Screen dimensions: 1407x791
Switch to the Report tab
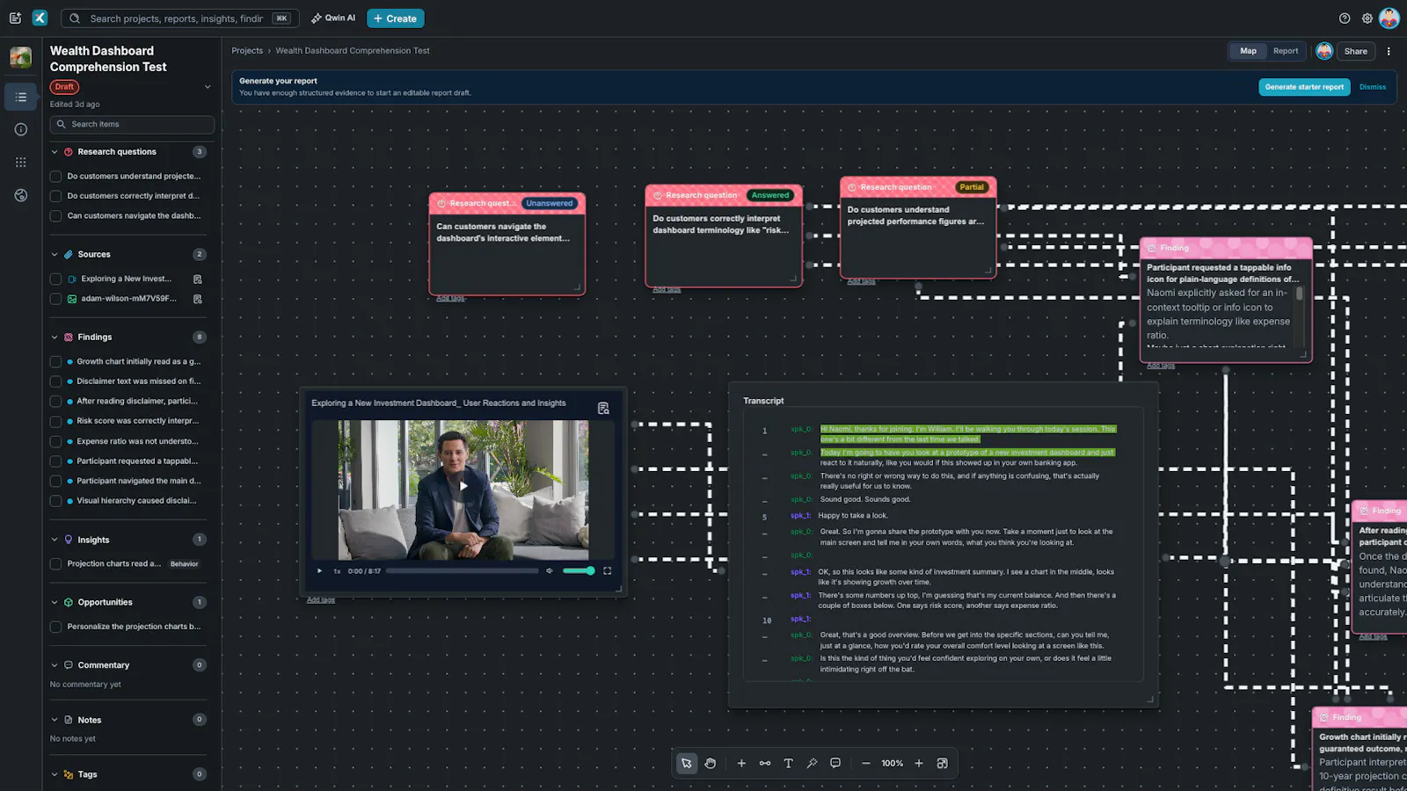pos(1286,51)
